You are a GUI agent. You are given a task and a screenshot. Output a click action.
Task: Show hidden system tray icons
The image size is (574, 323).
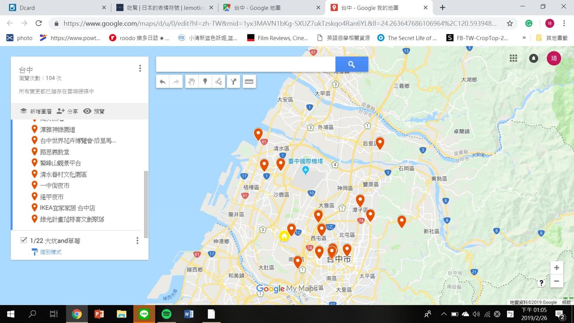[x=444, y=314]
